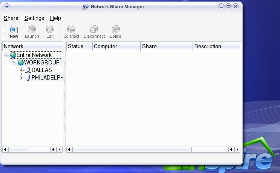Image resolution: width=280 pixels, height=173 pixels.
Task: Open the window menu button in title bar
Action: click(x=7, y=6)
